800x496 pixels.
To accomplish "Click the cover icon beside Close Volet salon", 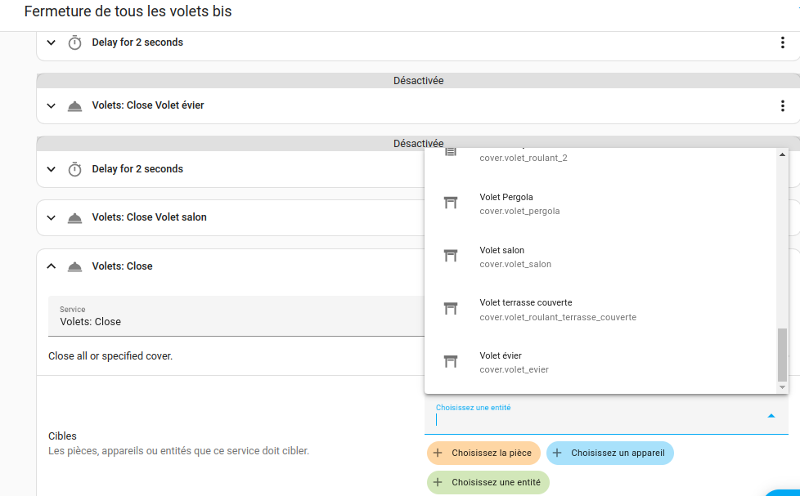I will point(74,217).
